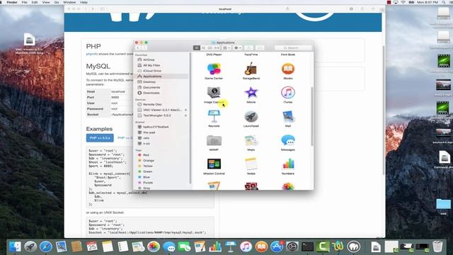Select Applications in Finder sidebar
This screenshot has width=453, height=255.
point(152,76)
